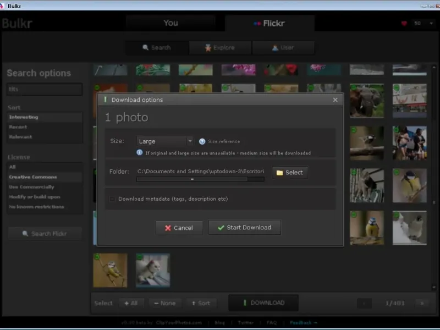This screenshot has height=330, width=440.
Task: Open the FAQ link in footer
Action: [272, 323]
